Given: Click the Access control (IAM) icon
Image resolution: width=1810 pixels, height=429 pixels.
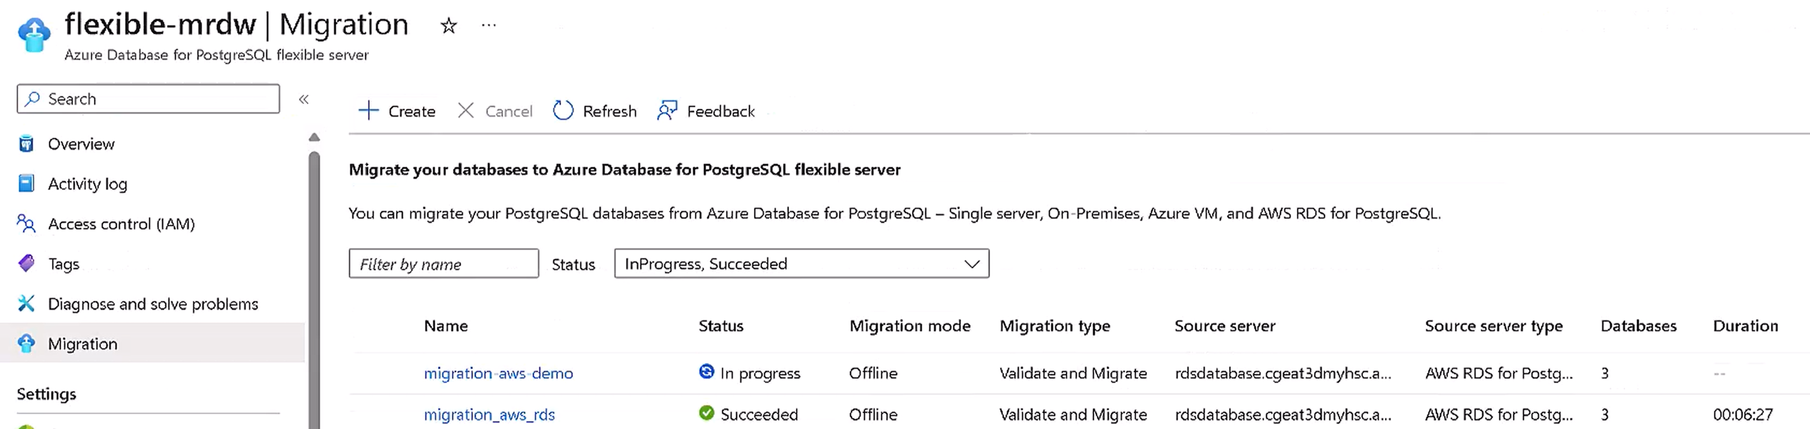Looking at the screenshot, I should 26,224.
